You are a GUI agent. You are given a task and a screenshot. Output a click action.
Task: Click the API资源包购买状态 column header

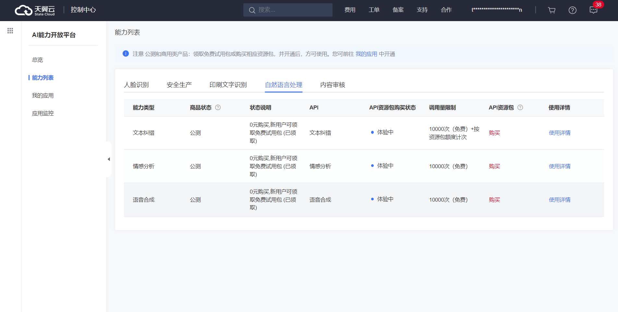click(393, 107)
